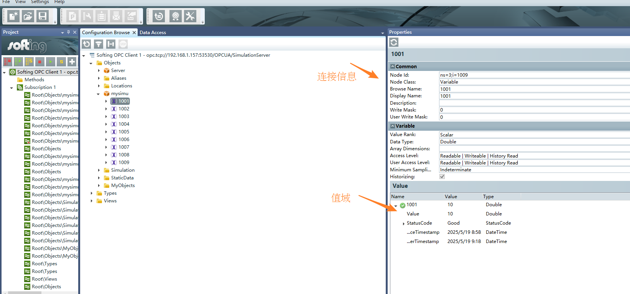This screenshot has width=630, height=294.
Task: Click the orange S-shaped icon in Project panel
Action: [61, 61]
